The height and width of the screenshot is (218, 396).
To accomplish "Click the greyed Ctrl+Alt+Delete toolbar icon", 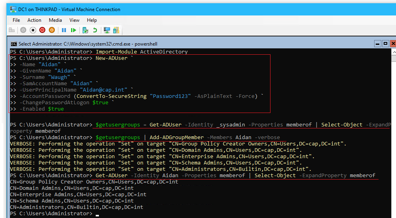I will (12, 30).
